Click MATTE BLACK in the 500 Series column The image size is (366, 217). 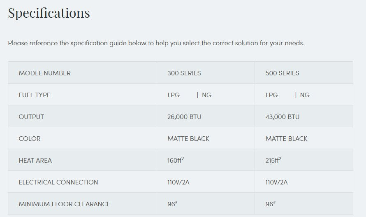click(x=286, y=139)
